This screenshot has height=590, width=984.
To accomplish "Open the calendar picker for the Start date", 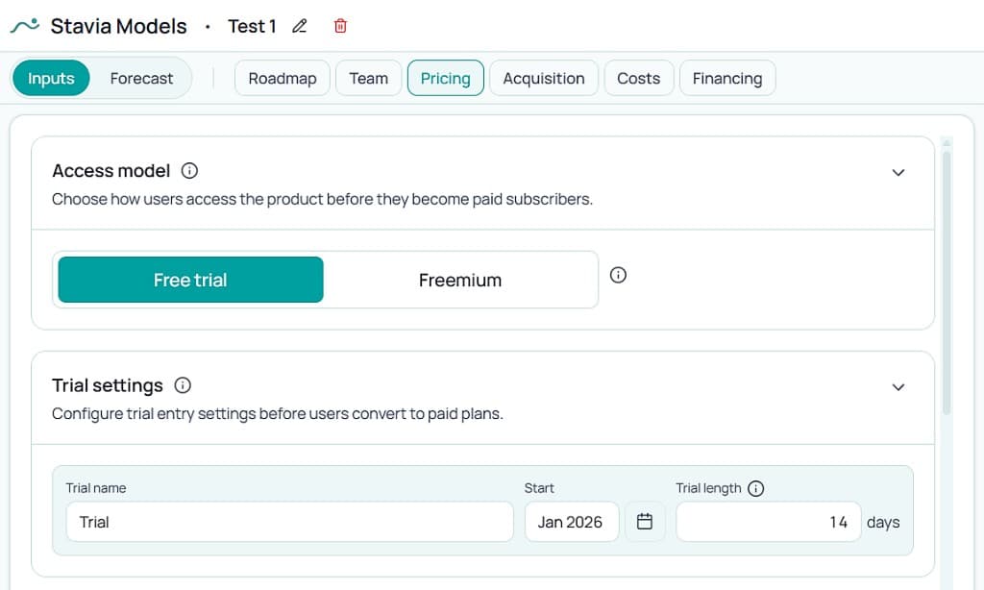I will click(645, 521).
